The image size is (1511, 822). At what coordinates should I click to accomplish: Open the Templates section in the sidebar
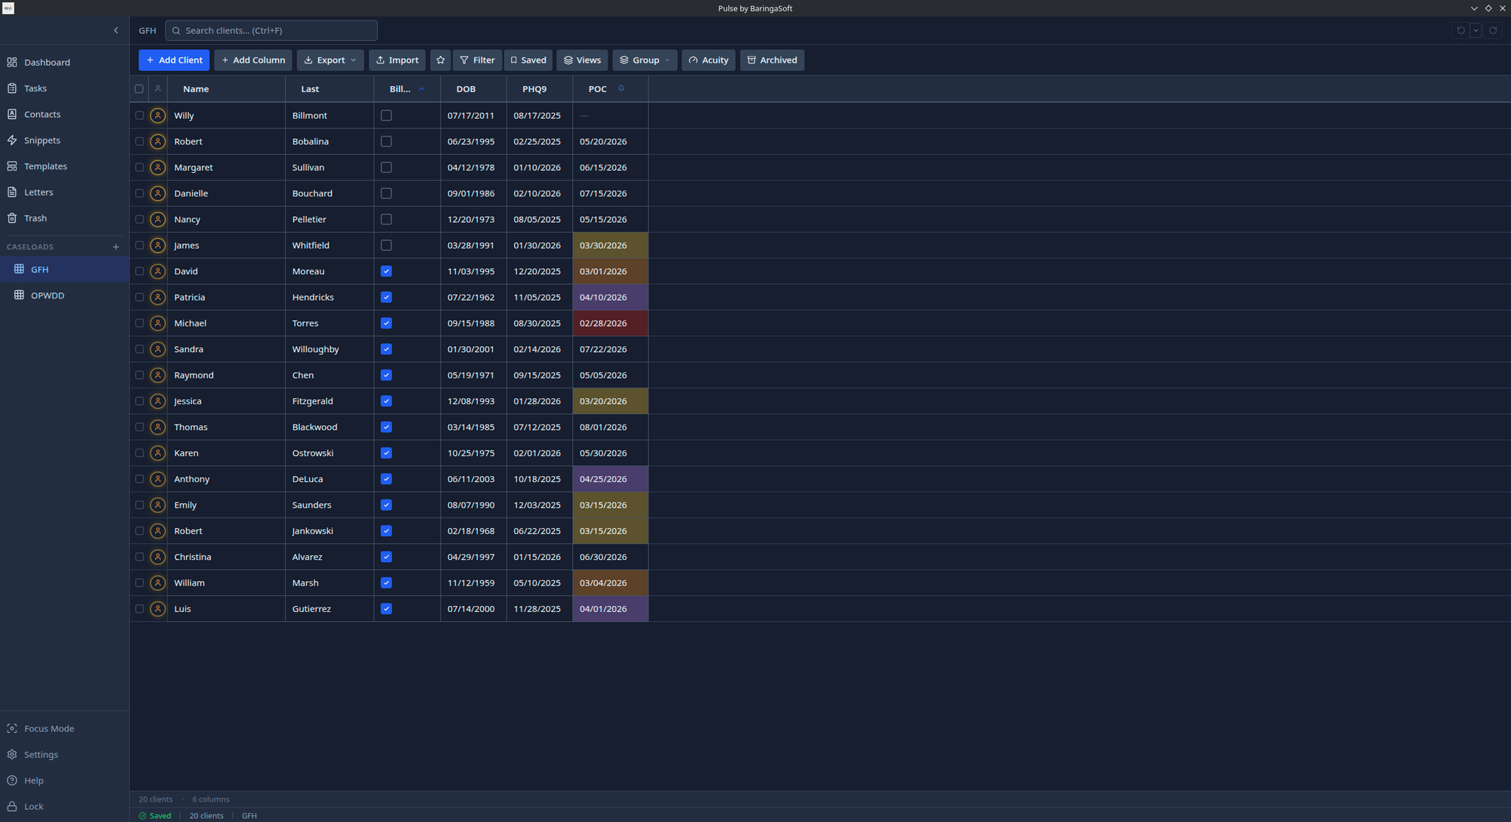(45, 165)
